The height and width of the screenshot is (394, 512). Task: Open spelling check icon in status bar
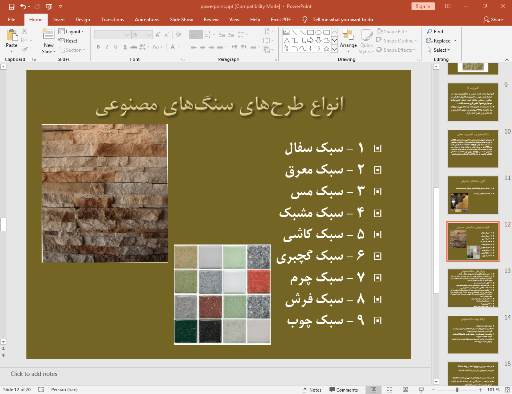[x=41, y=390]
